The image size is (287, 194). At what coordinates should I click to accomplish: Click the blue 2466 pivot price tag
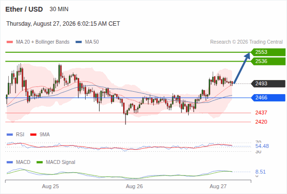coord(268,97)
